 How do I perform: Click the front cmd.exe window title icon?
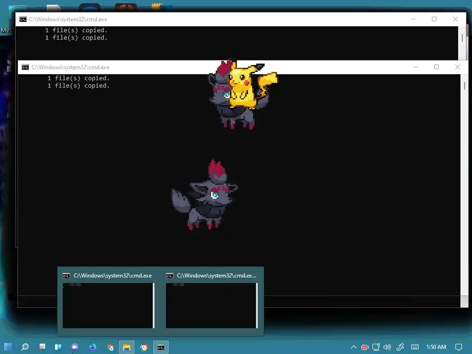[25, 67]
